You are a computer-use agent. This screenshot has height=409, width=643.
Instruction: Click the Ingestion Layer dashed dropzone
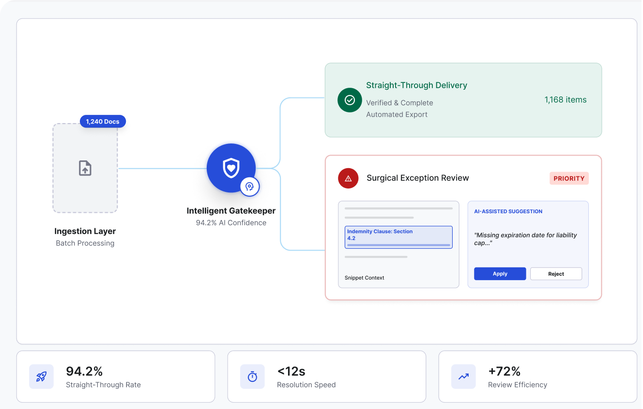(85, 168)
